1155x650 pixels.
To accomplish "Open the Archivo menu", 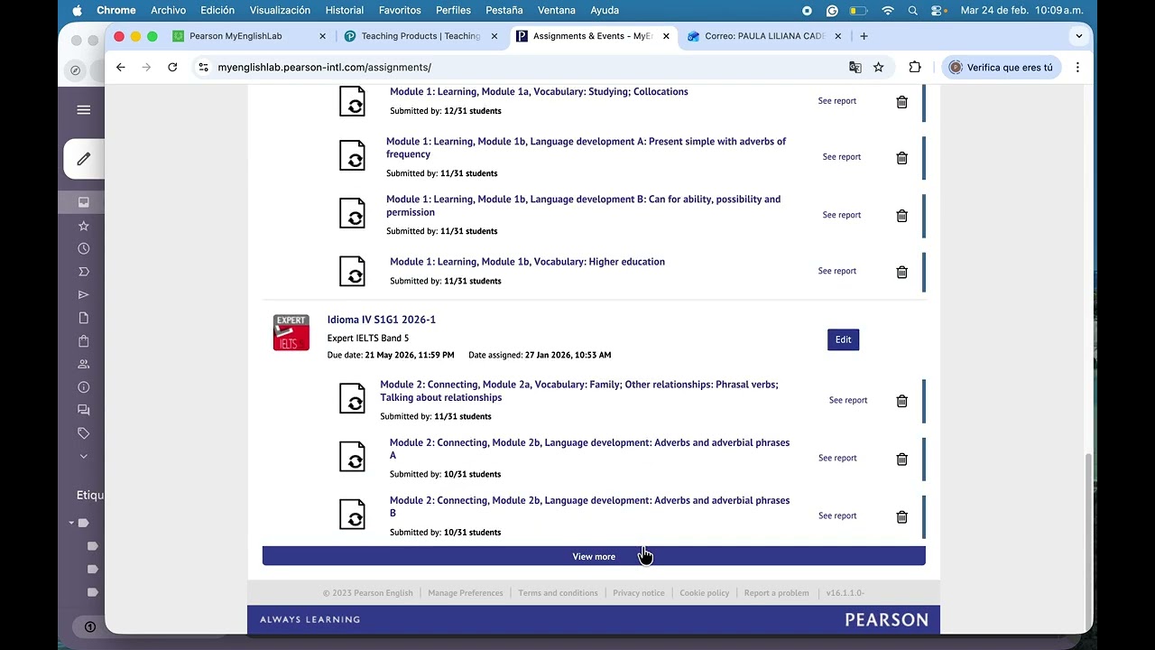I will 169,10.
